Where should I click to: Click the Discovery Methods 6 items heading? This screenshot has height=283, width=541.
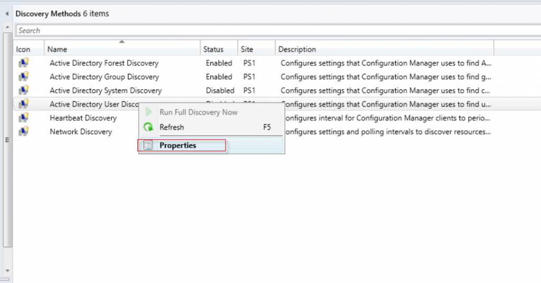coord(62,14)
